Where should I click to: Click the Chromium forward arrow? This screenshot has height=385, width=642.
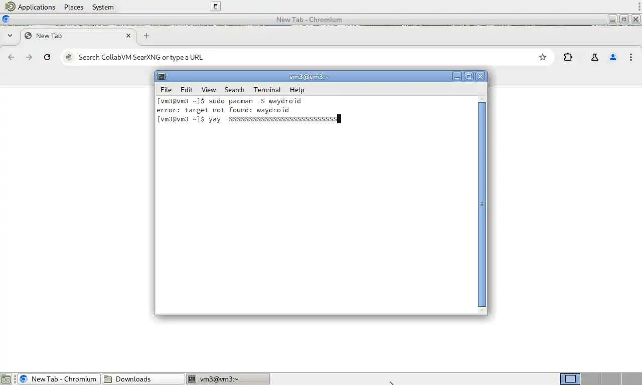point(29,57)
